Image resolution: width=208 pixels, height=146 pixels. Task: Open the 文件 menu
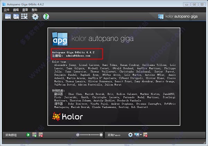click(6, 10)
